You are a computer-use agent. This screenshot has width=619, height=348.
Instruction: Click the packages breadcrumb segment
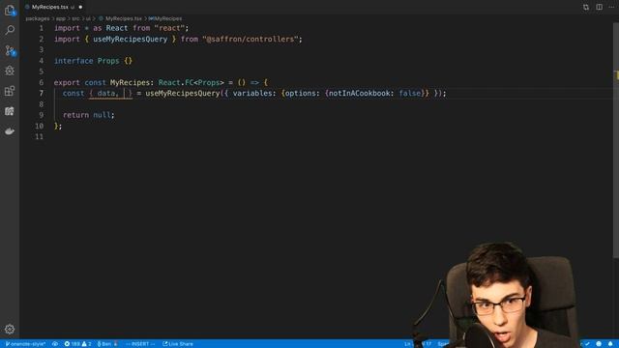pyautogui.click(x=38, y=18)
